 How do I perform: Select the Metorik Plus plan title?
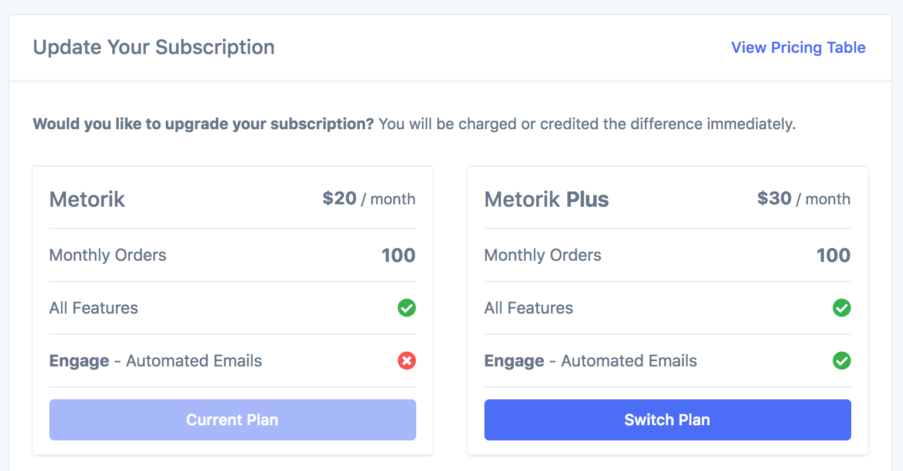click(546, 200)
